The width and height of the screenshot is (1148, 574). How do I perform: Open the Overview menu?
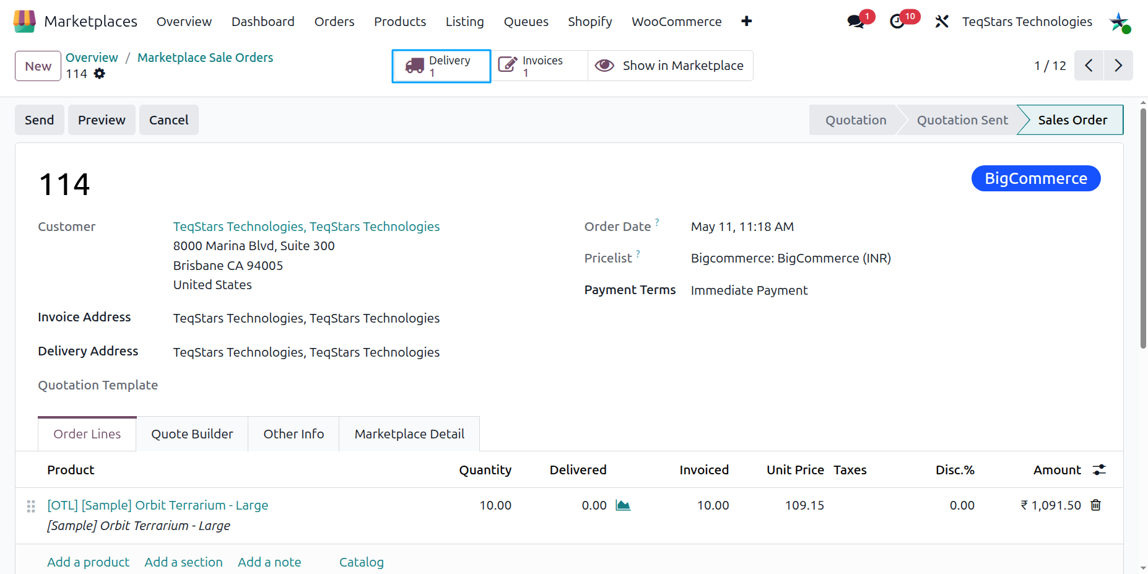(184, 22)
